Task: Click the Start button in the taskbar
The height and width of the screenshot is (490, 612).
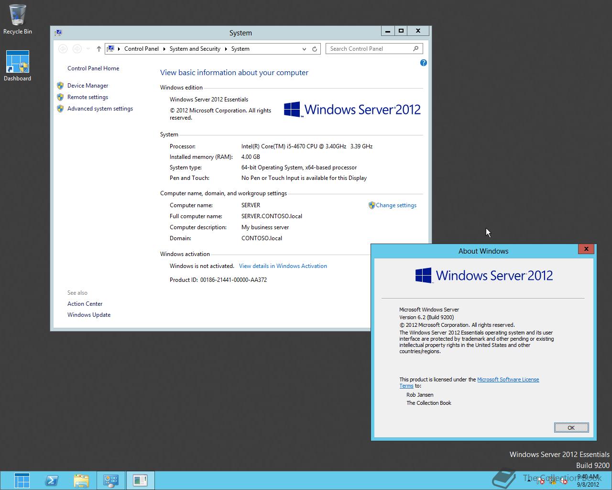Action: point(22,480)
